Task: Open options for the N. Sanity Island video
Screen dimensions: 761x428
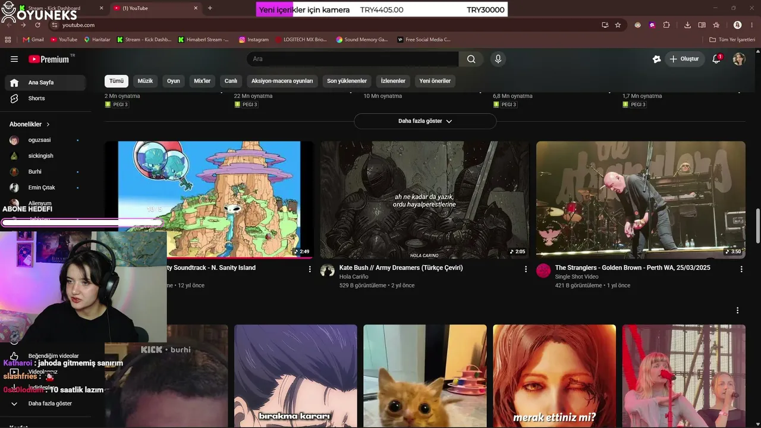Action: 310,269
